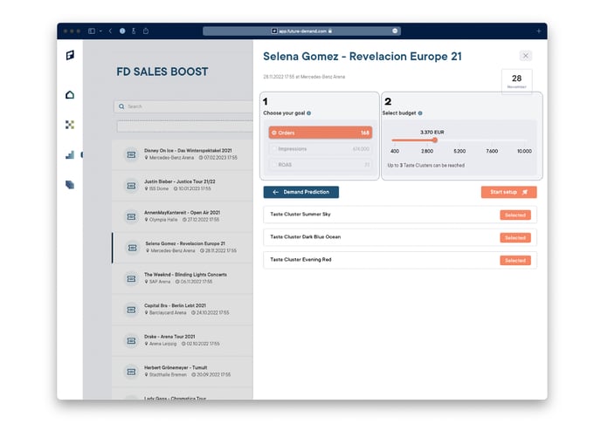Click the ticket icon for Disney On Ice
This screenshot has height=444, width=601.
tap(131, 154)
